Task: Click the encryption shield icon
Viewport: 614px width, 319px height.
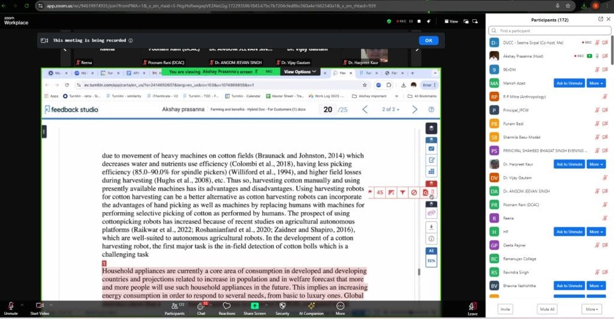Action: click(389, 21)
